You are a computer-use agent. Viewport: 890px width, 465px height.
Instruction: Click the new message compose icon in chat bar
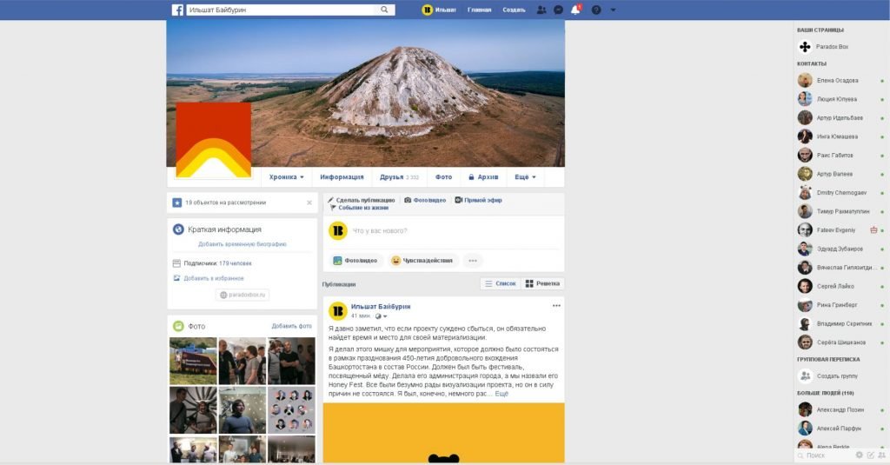coord(870,455)
